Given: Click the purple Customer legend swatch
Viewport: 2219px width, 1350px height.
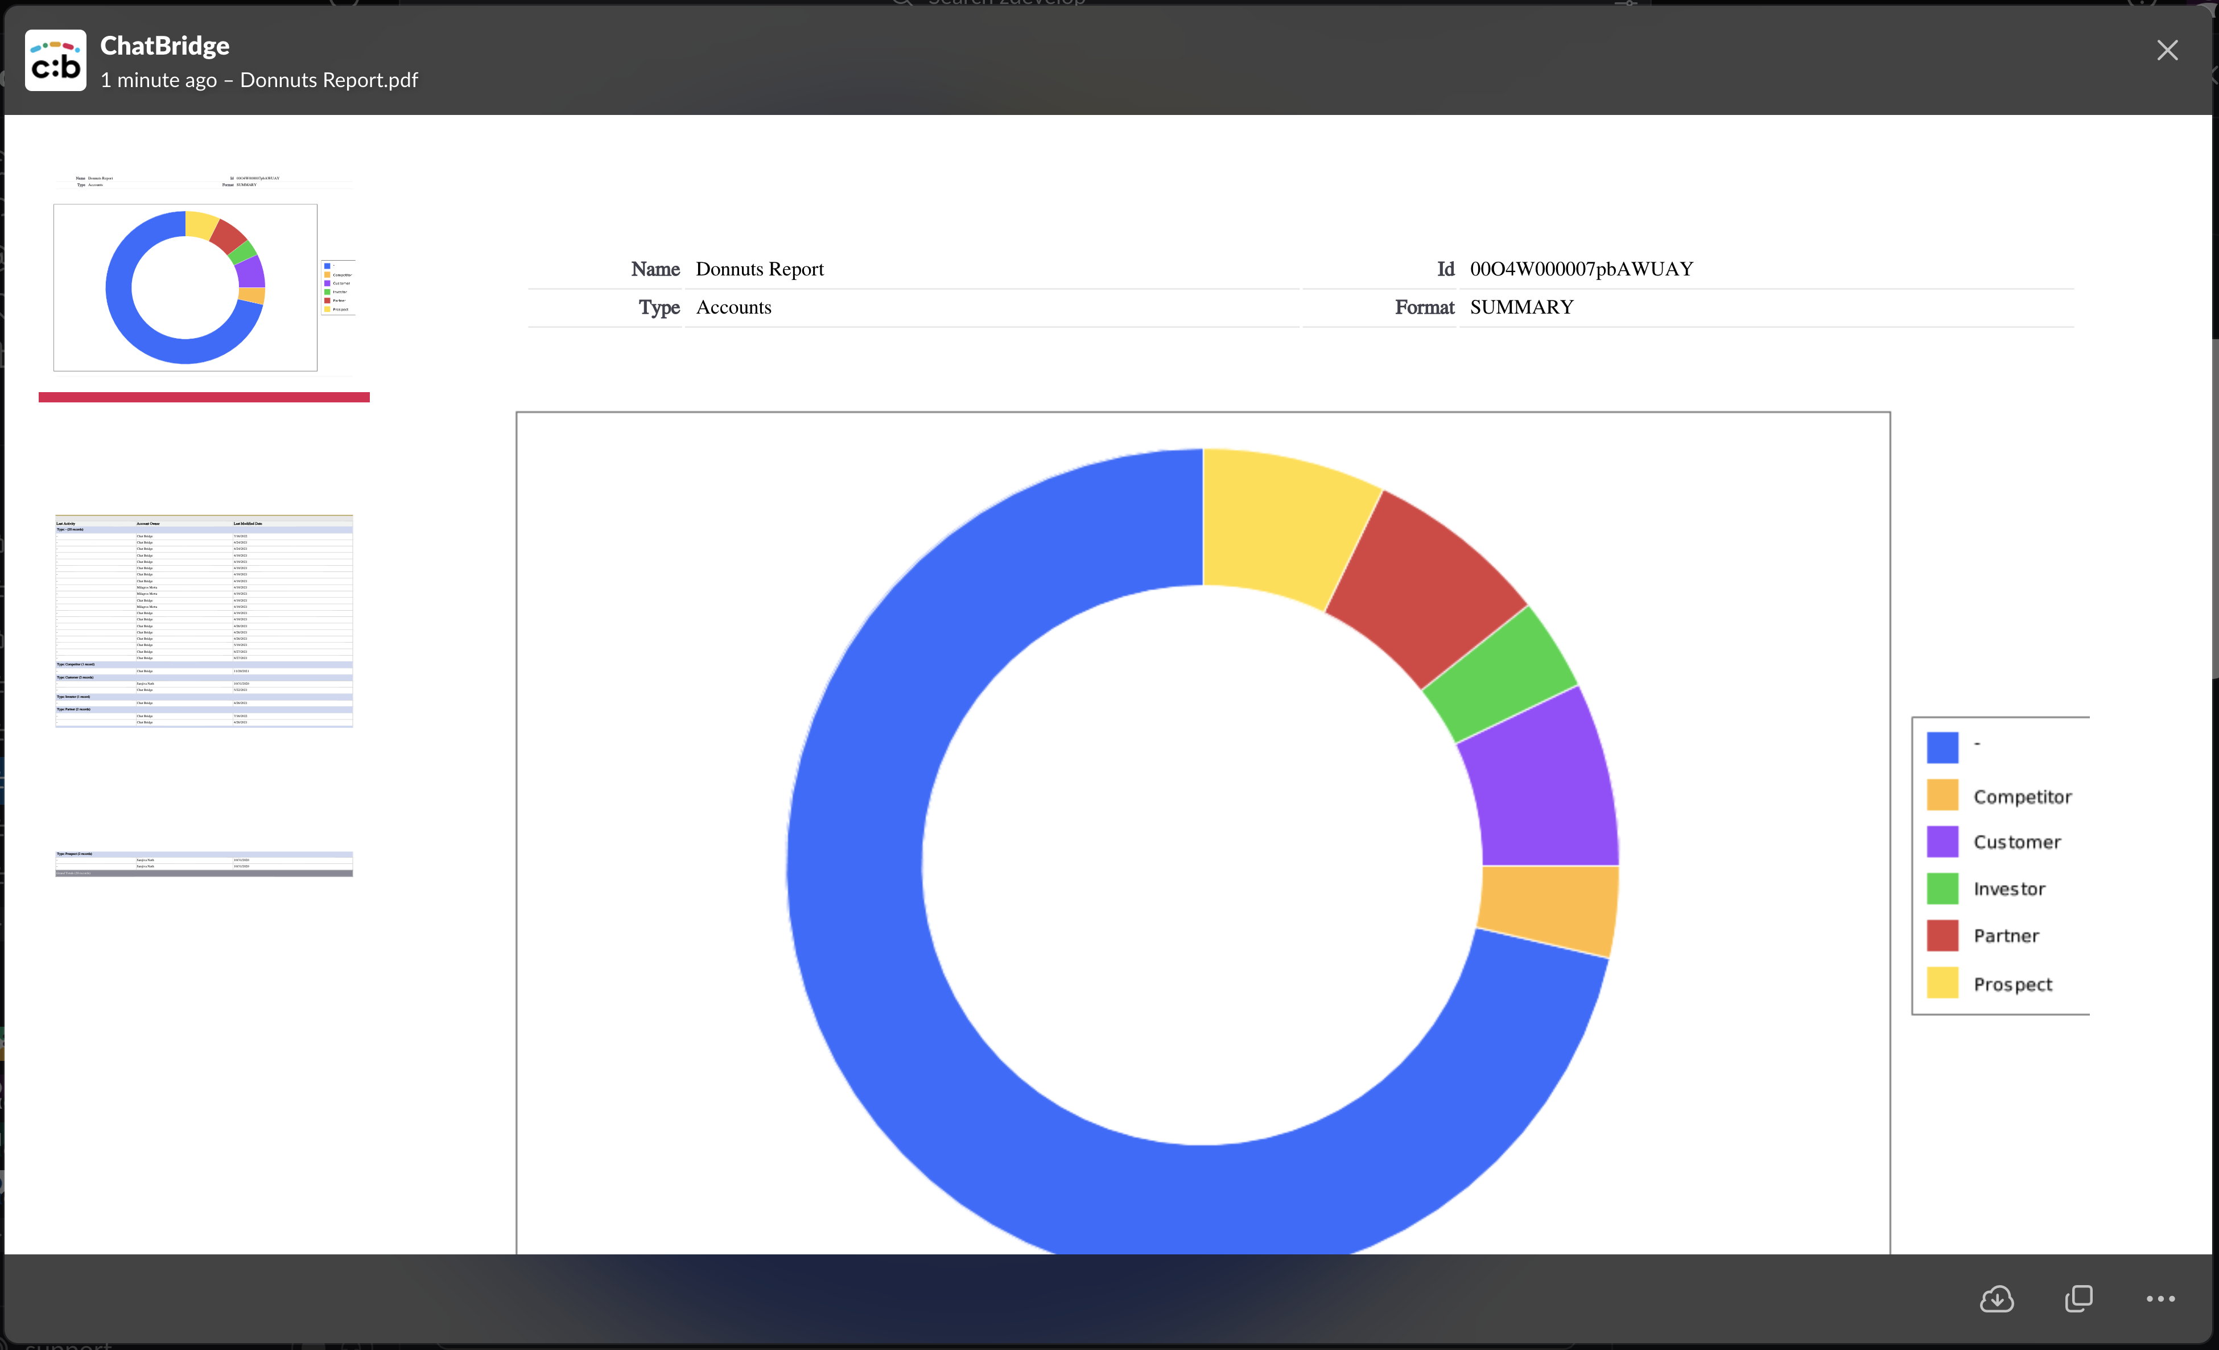Looking at the screenshot, I should (x=1941, y=842).
